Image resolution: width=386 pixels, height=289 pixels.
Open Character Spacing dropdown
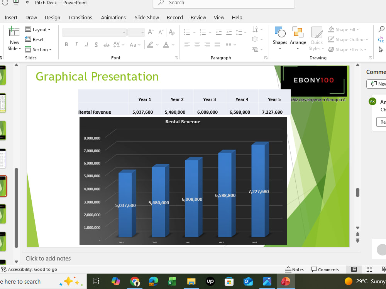click(119, 44)
